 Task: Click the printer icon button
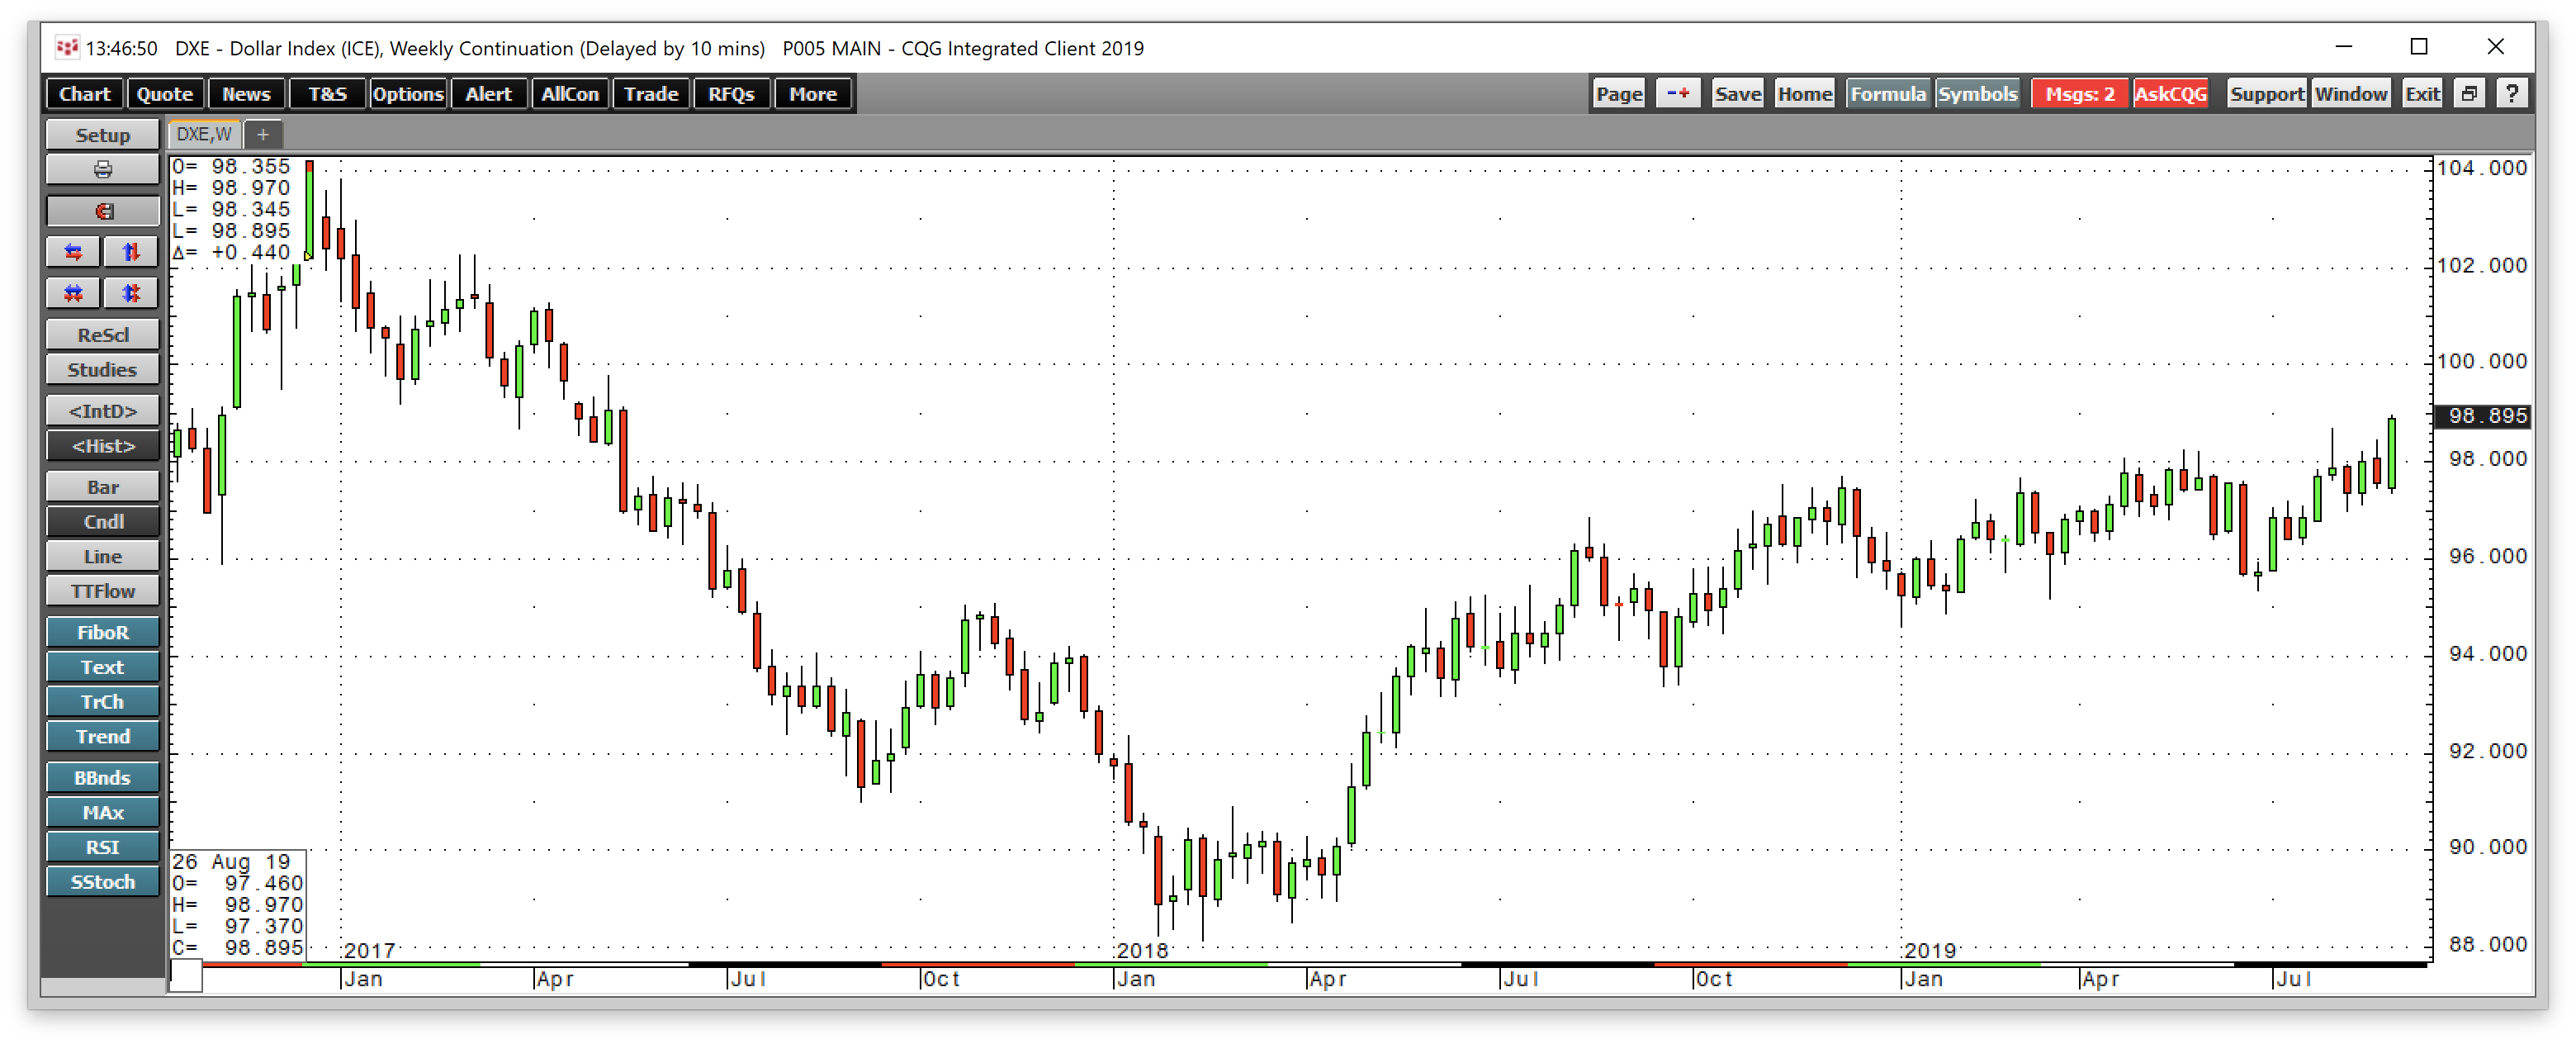point(102,169)
